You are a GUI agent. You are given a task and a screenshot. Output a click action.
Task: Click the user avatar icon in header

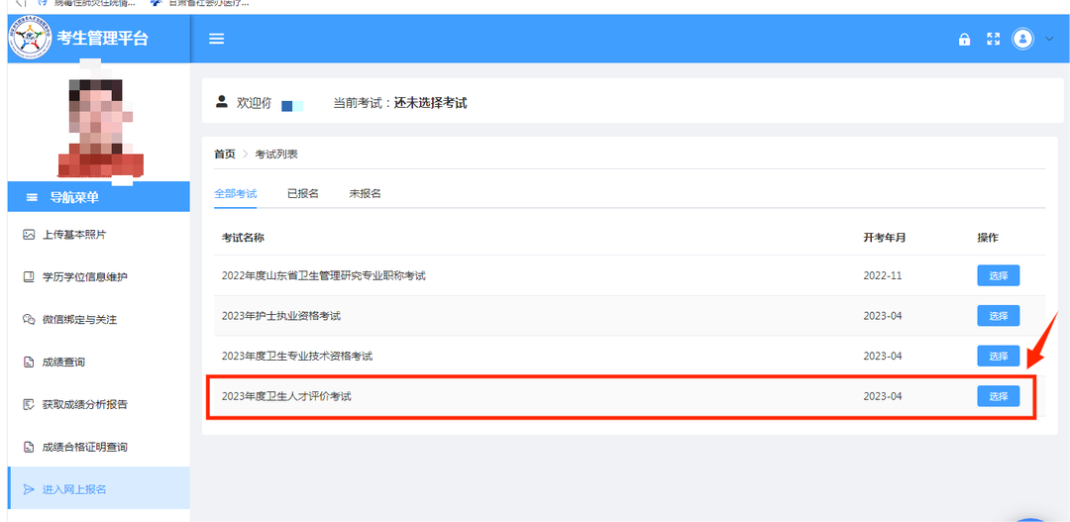[x=1022, y=39]
